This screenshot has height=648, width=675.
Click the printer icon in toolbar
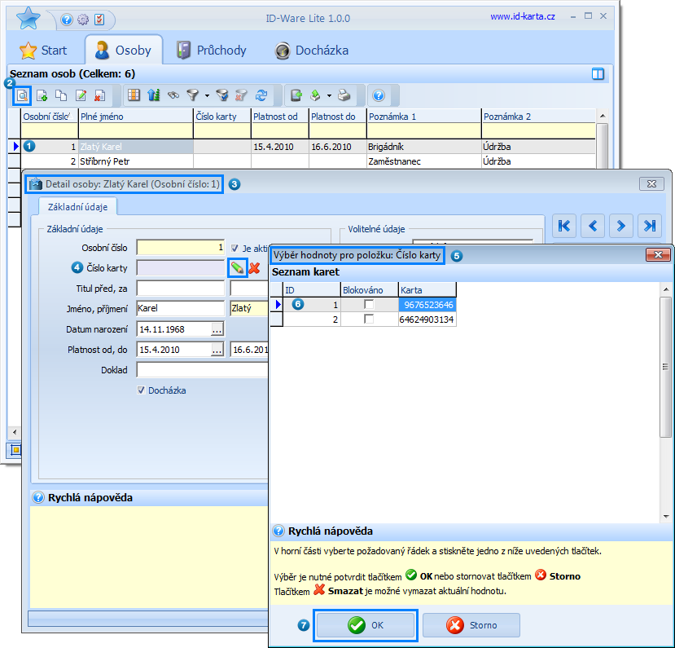click(x=344, y=95)
